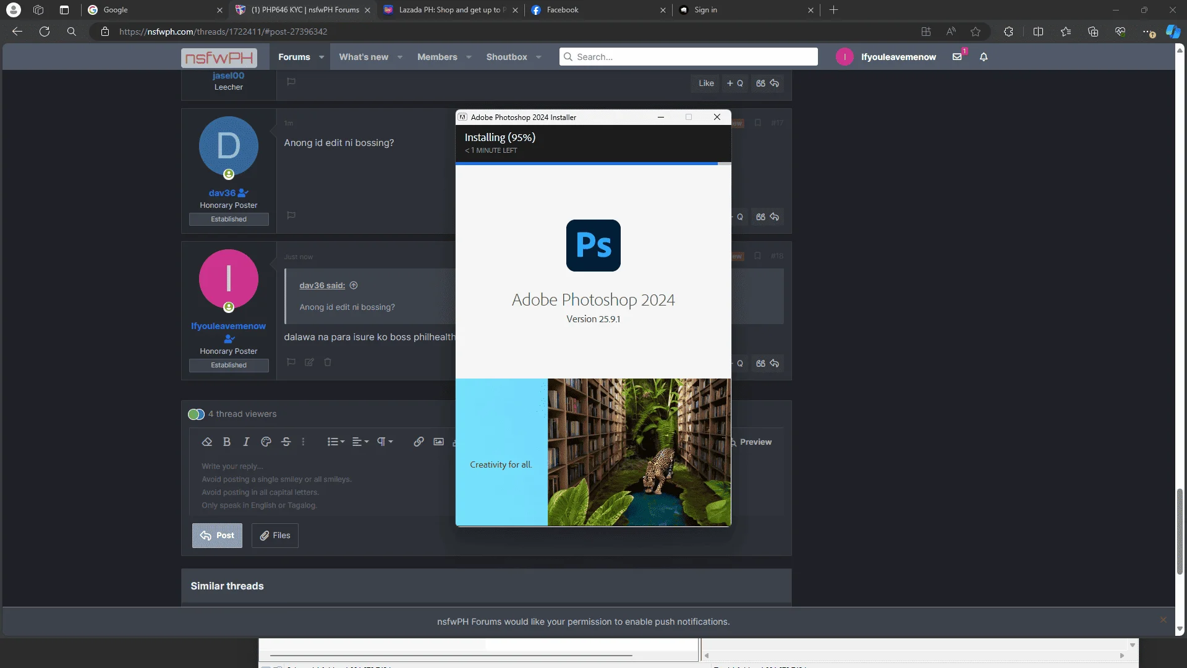Focus the forum Search field

click(689, 57)
